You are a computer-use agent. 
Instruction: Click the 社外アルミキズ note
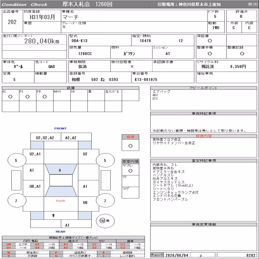(165, 179)
